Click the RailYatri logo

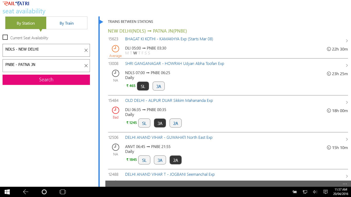point(16,4)
